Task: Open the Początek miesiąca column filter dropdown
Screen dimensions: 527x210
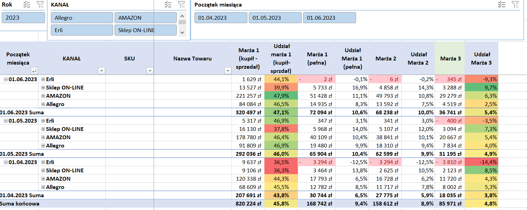Action: click(x=34, y=71)
